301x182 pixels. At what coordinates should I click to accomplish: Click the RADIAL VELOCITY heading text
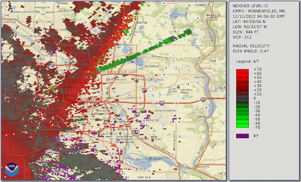coord(250,45)
